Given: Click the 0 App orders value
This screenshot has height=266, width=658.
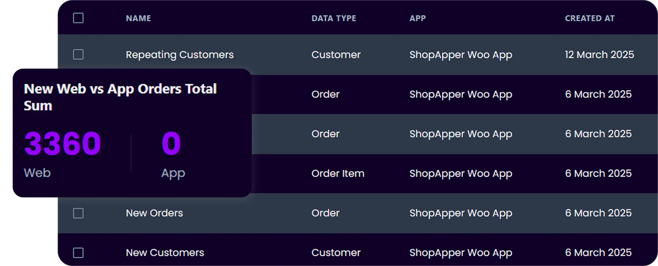Looking at the screenshot, I should coord(171,143).
